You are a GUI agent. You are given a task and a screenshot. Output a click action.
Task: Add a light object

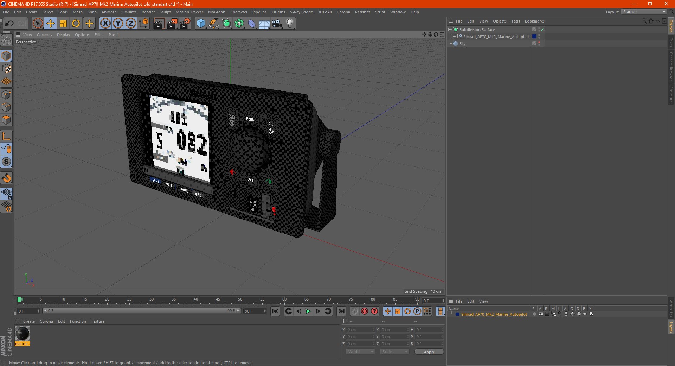click(289, 24)
